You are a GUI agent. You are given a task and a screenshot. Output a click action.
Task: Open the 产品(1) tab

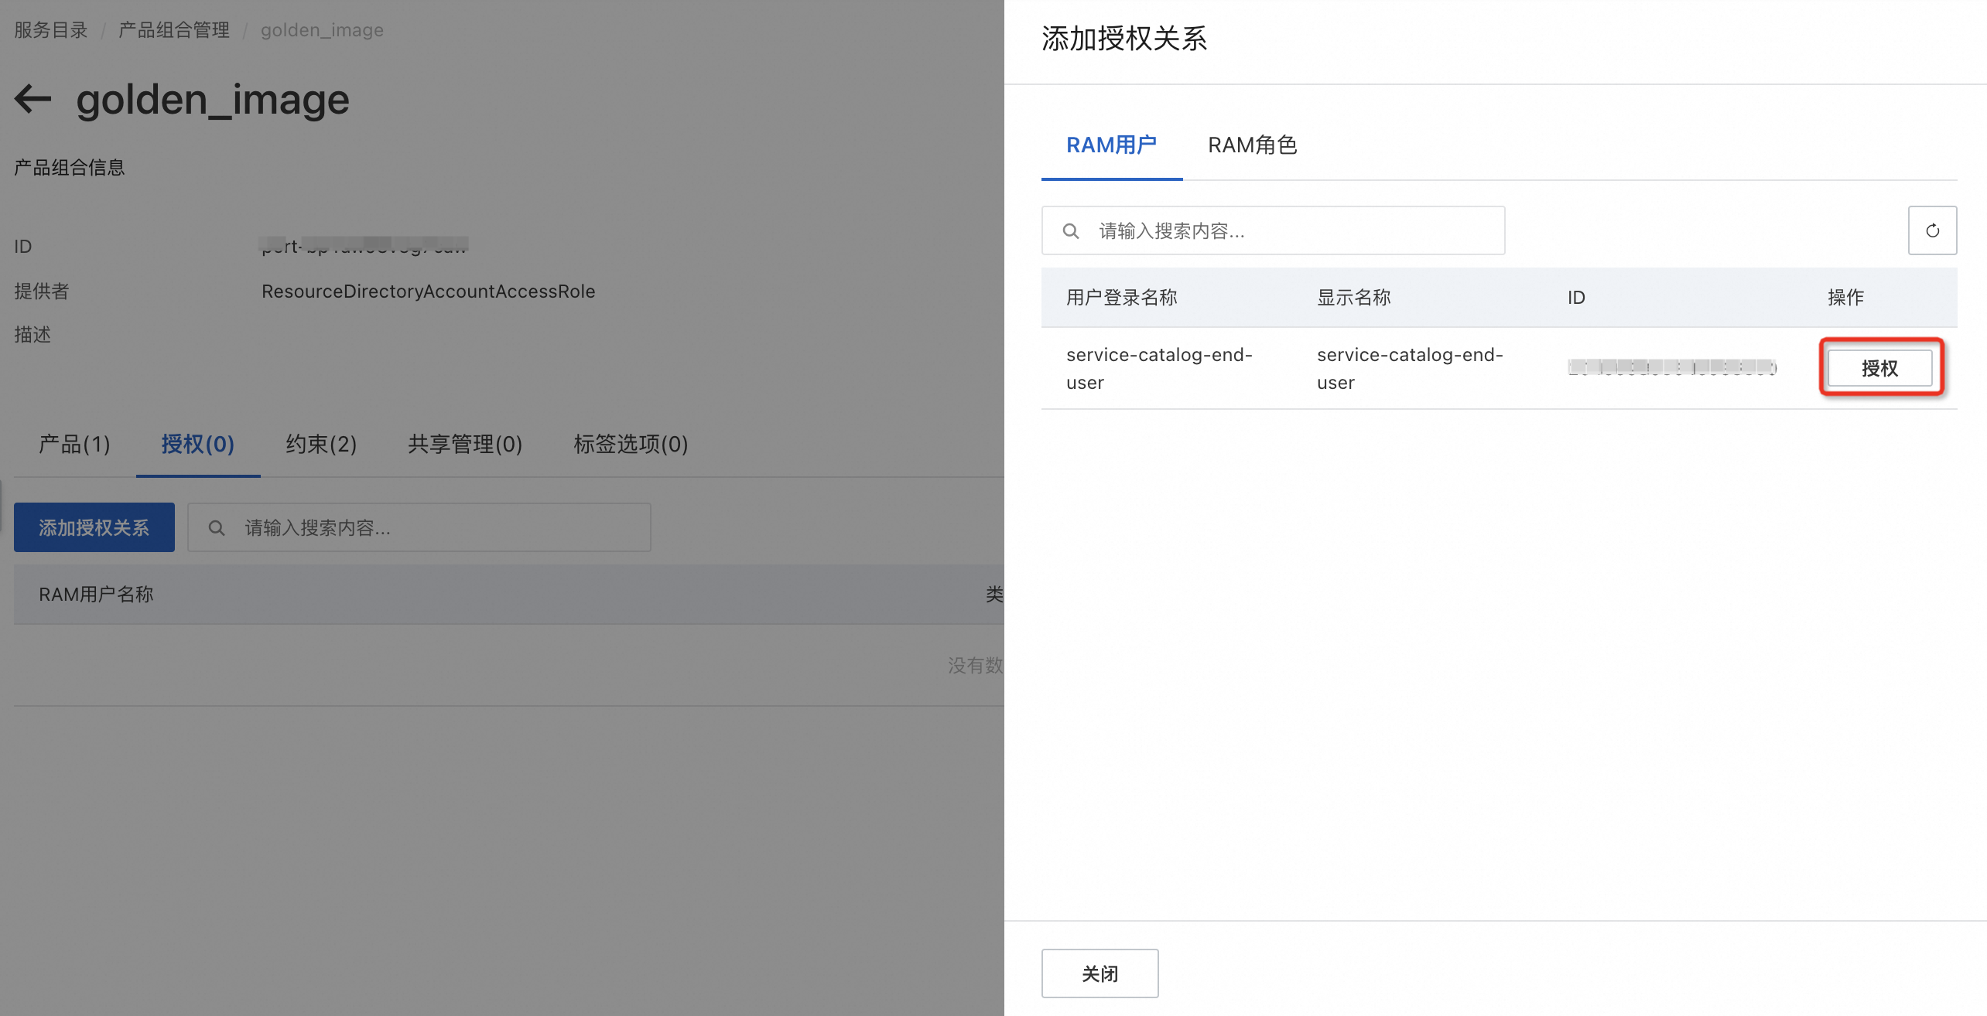pos(74,445)
